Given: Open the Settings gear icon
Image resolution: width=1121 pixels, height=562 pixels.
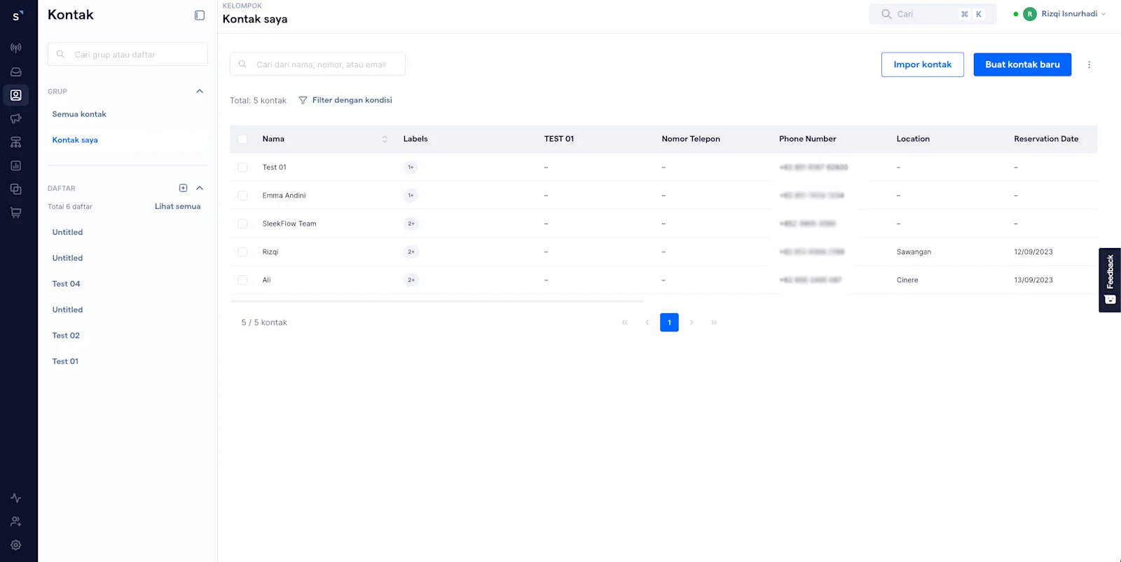Looking at the screenshot, I should (x=15, y=545).
